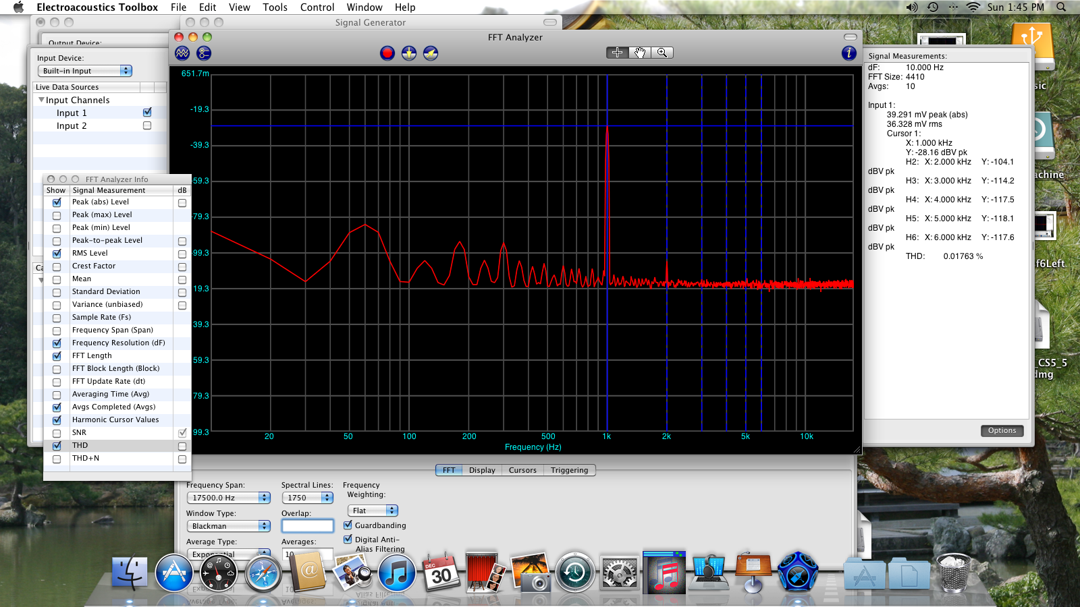This screenshot has width=1080, height=607.
Task: Toggle Digital Anti-Alias Filtering checkbox
Action: (x=348, y=539)
